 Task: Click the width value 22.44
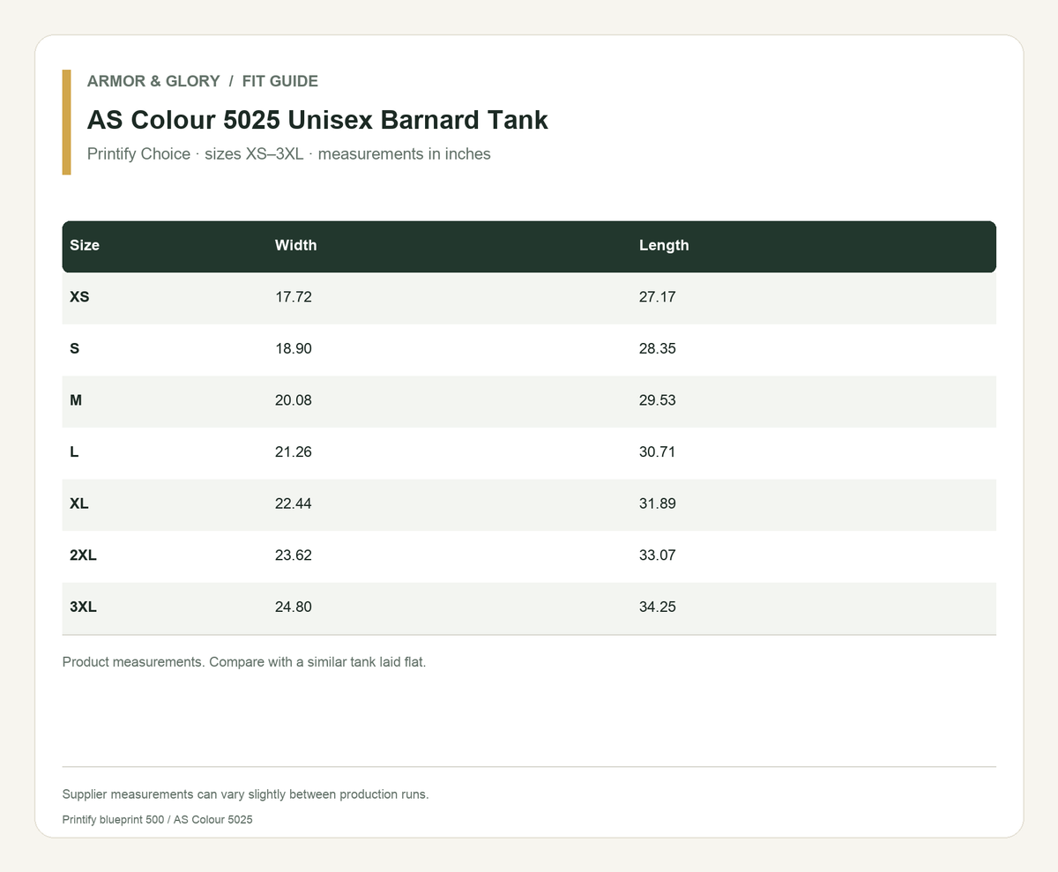coord(294,504)
